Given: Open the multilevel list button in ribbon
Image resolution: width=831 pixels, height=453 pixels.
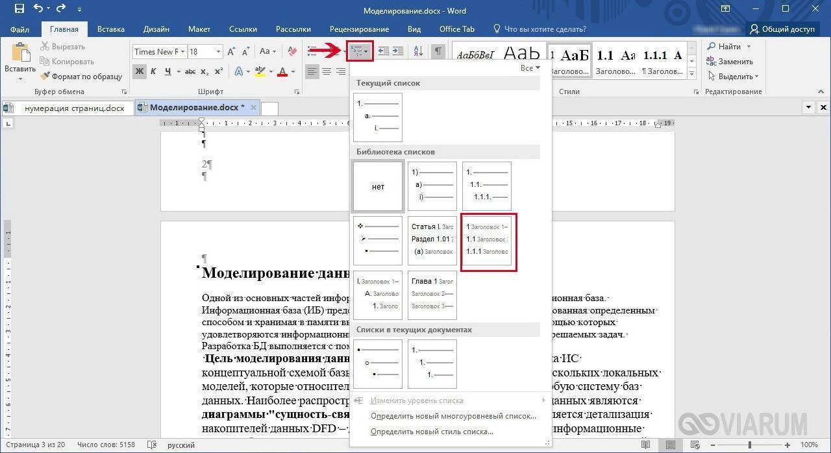Looking at the screenshot, I should click(x=359, y=51).
